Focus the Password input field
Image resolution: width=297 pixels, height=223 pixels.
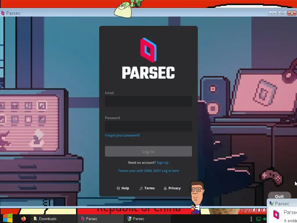tap(148, 126)
